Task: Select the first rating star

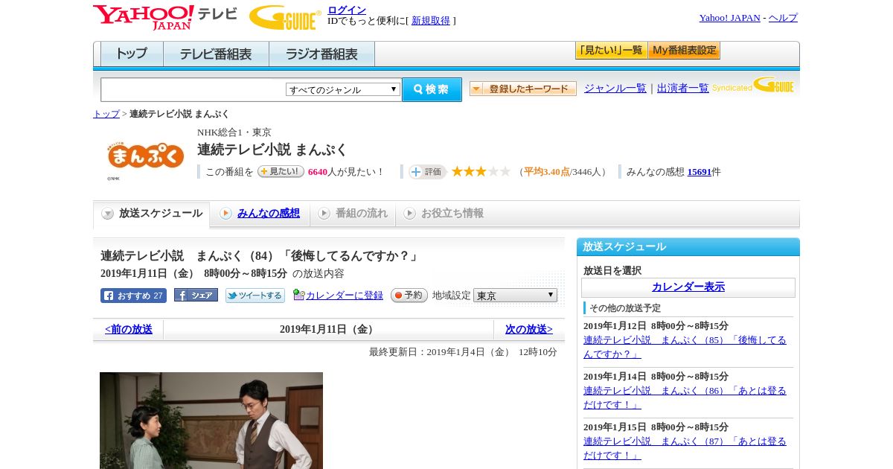Action: tap(457, 171)
